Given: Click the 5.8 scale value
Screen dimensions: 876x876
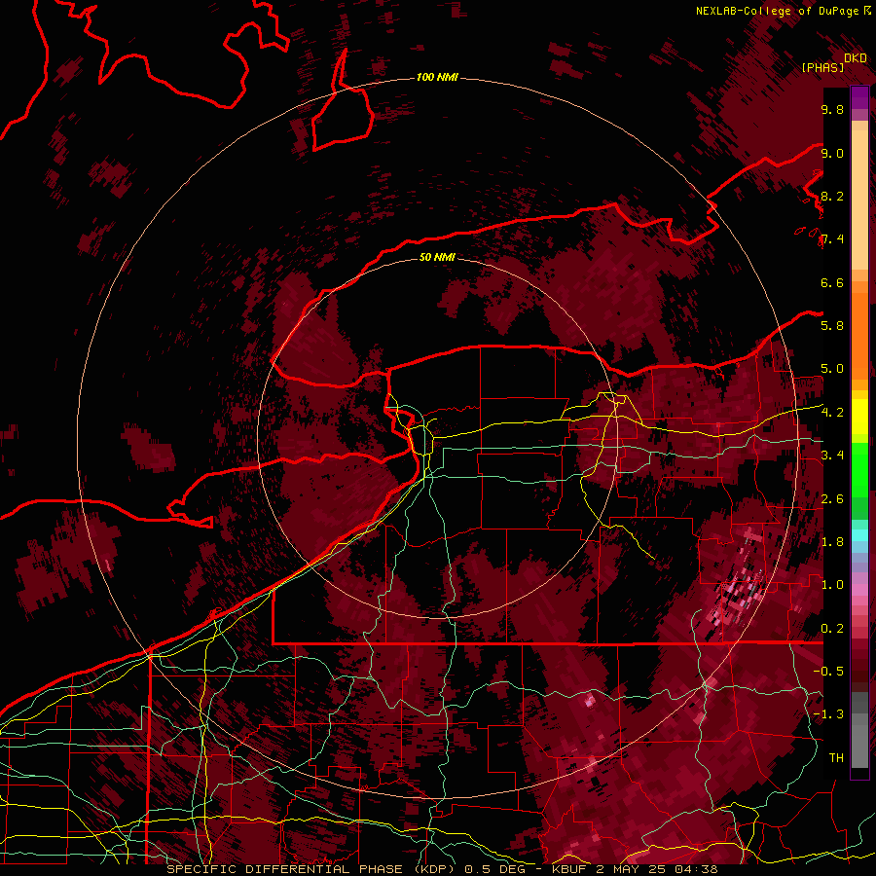Looking at the screenshot, I should (x=832, y=325).
